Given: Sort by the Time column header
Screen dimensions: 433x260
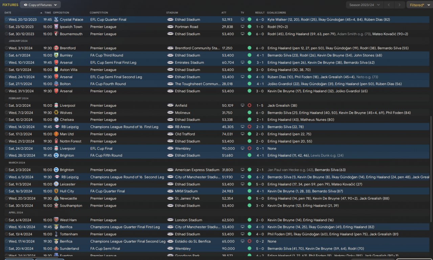Looking at the screenshot, I should [x=48, y=13].
